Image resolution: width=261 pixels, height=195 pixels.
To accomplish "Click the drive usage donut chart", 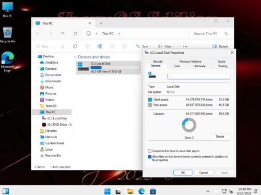I will click(x=189, y=125).
